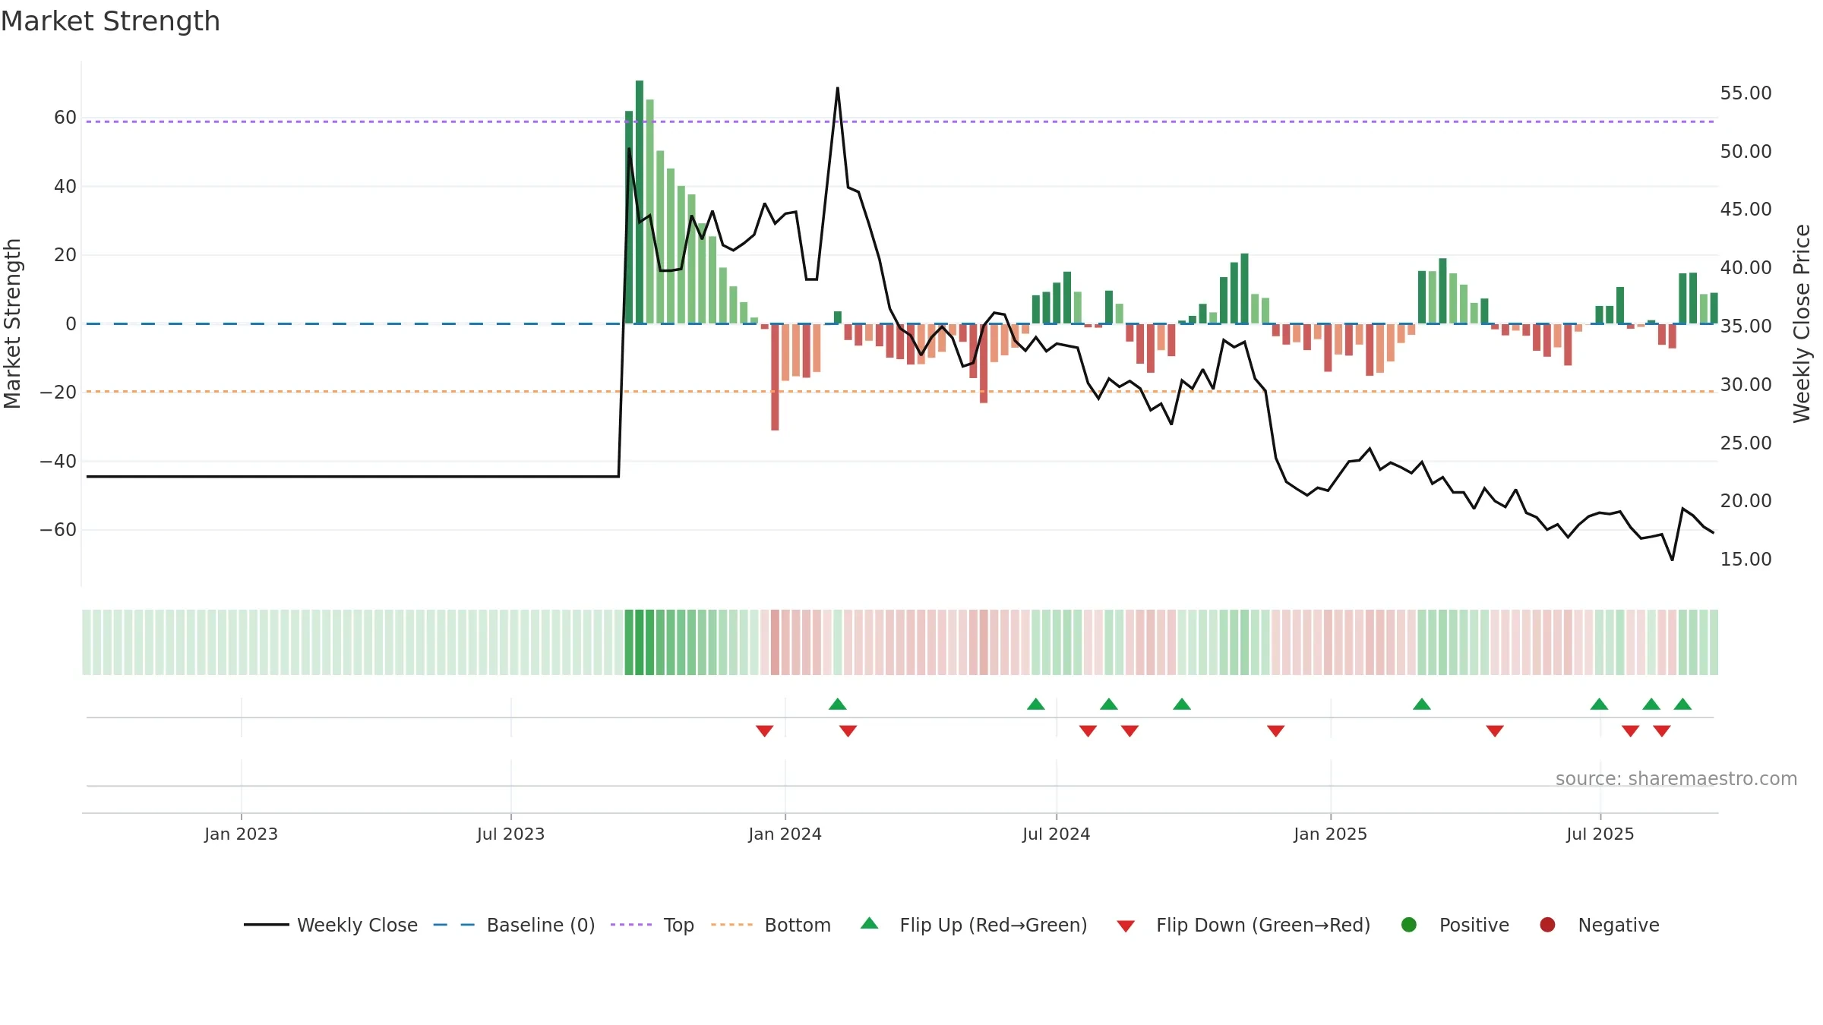The height and width of the screenshot is (1025, 1823).
Task: Click the purple dotted Top sample in legend
Action: tap(631, 925)
